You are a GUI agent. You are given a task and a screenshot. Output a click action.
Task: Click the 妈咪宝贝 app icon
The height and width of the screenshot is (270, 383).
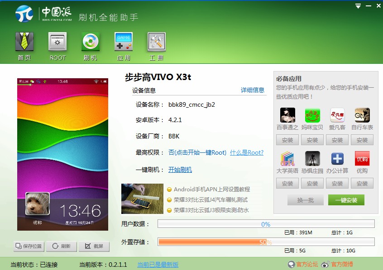click(312, 115)
